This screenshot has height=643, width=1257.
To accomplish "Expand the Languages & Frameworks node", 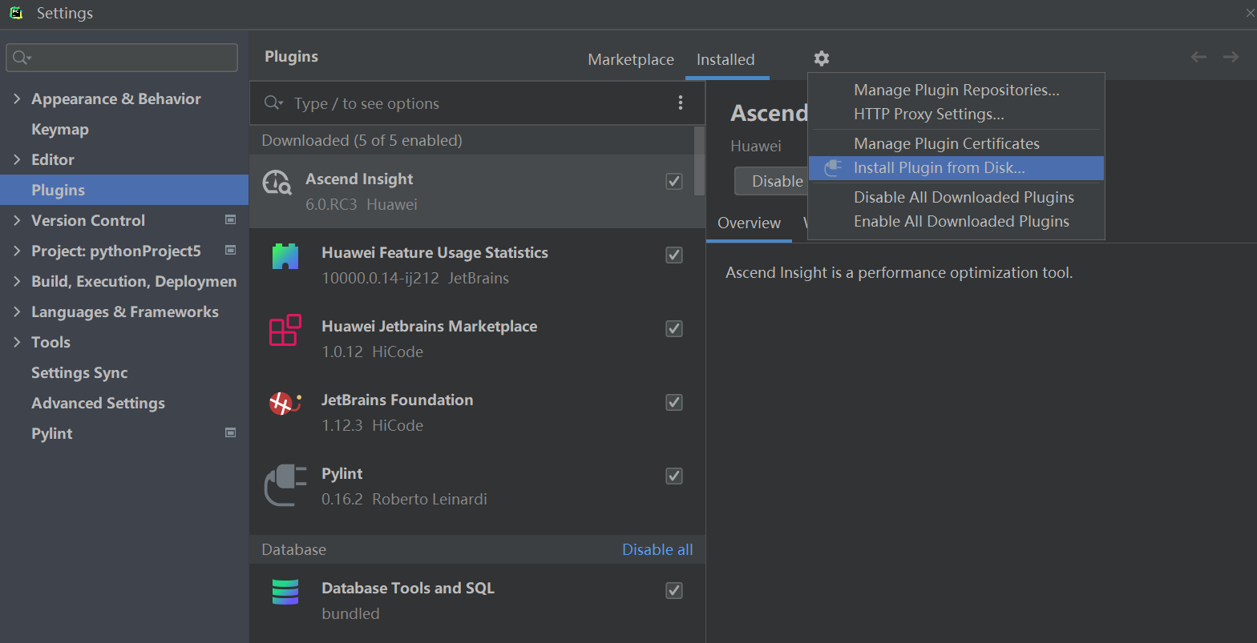I will [17, 311].
